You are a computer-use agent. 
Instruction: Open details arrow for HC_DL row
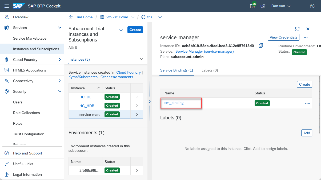click(x=137, y=97)
